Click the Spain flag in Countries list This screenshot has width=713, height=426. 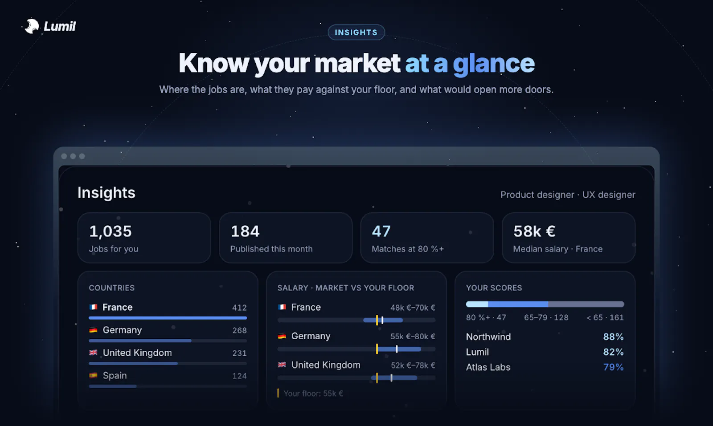(93, 375)
